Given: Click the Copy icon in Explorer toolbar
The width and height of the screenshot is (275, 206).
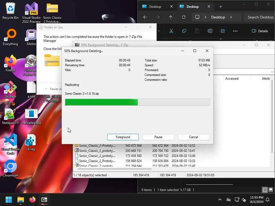Looking at the screenshot, I should click(184, 31).
